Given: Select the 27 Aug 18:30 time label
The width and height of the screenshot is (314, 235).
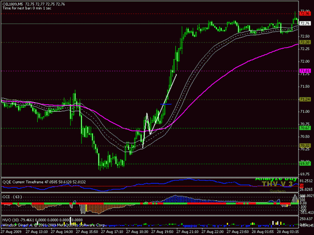Looking at the screenshot, I should click(x=137, y=232).
